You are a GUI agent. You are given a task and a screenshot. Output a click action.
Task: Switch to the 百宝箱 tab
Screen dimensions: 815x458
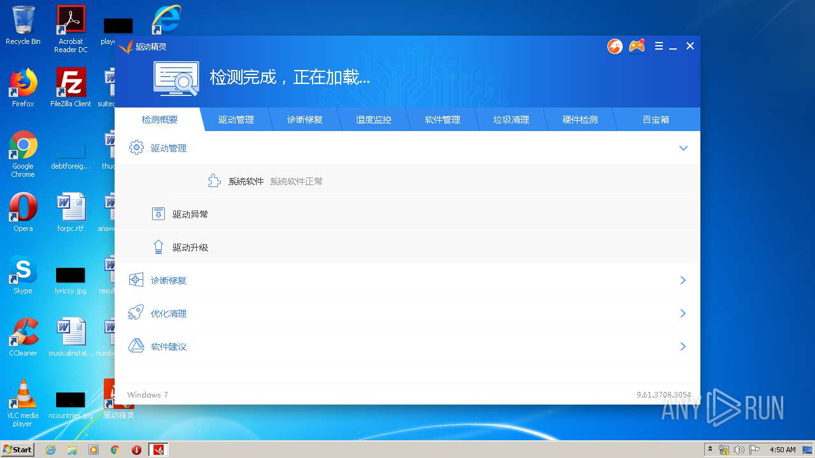[656, 120]
